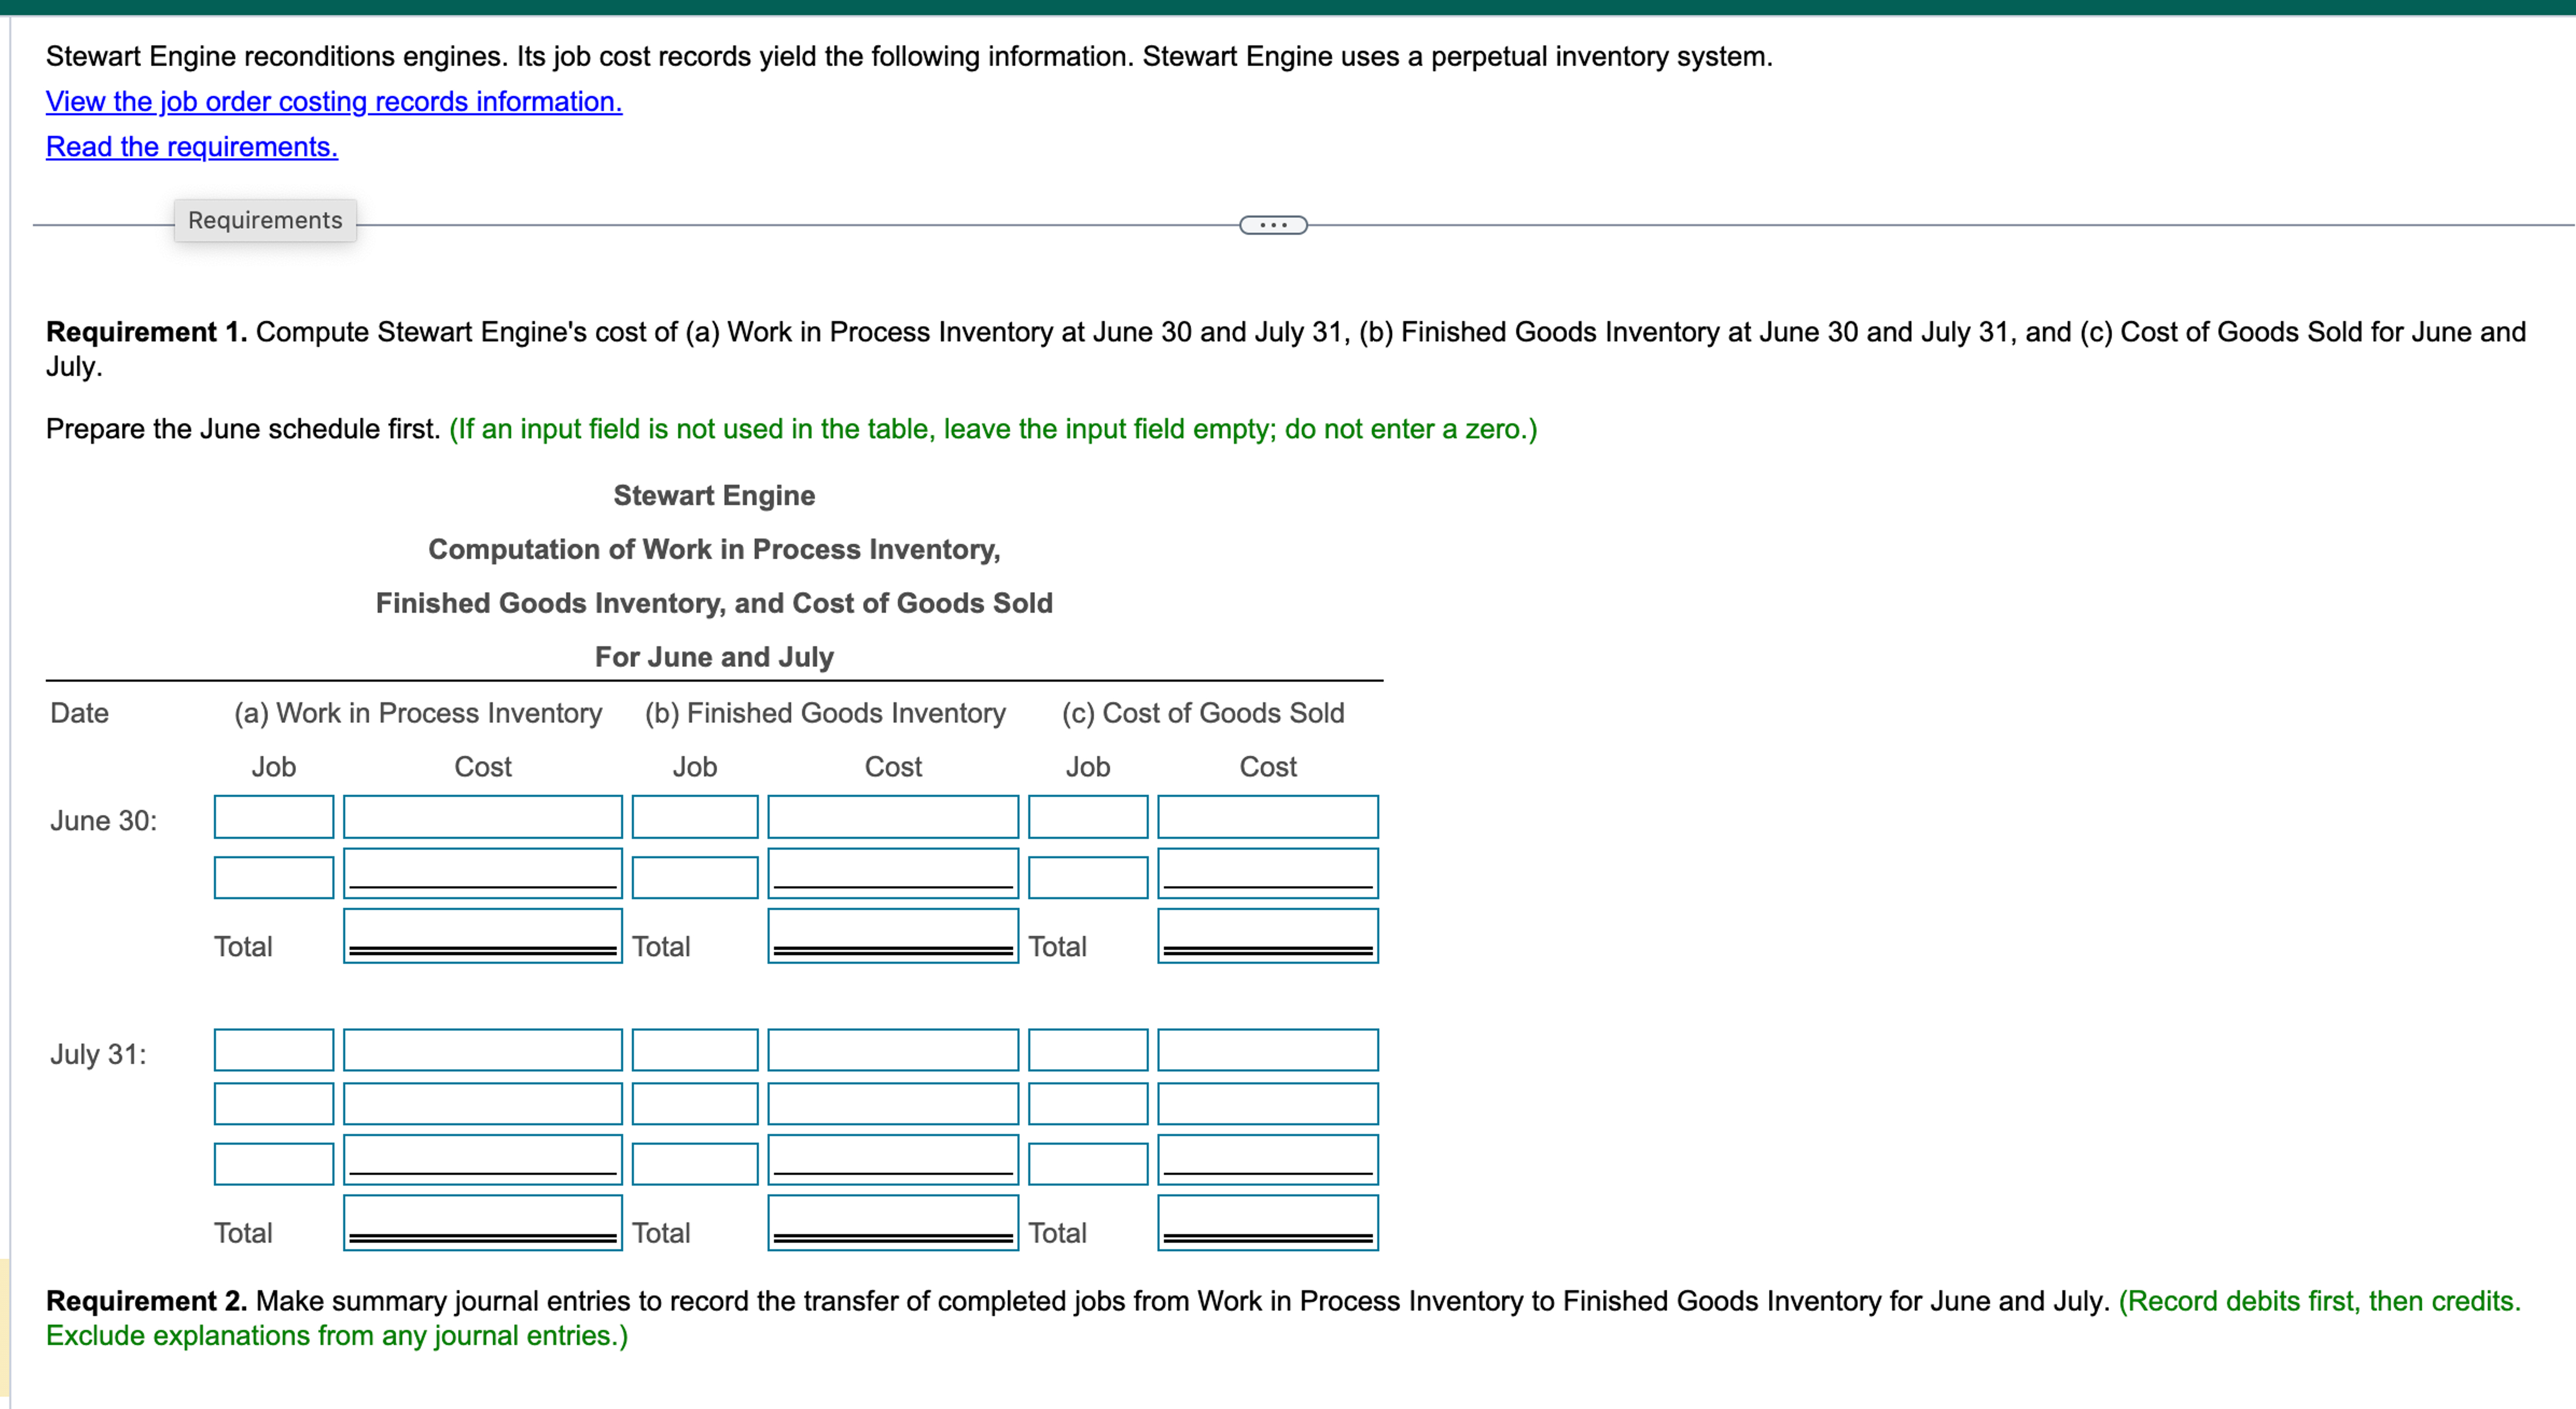Viewport: 2576px width, 1409px height.
Task: Select July 31 second-row Cost of Goods Sold Job field
Action: tap(1088, 1104)
